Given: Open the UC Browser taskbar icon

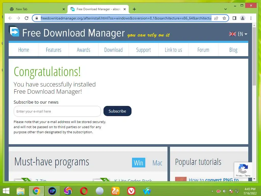Looking at the screenshot, I should pyautogui.click(x=115, y=191).
